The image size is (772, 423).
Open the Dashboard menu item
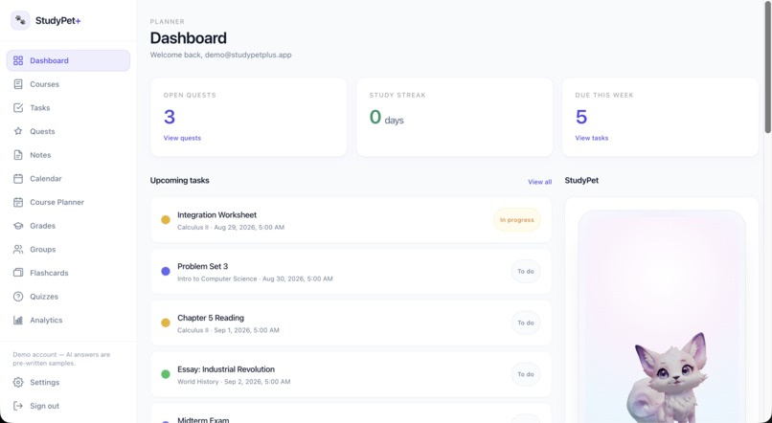(68, 60)
